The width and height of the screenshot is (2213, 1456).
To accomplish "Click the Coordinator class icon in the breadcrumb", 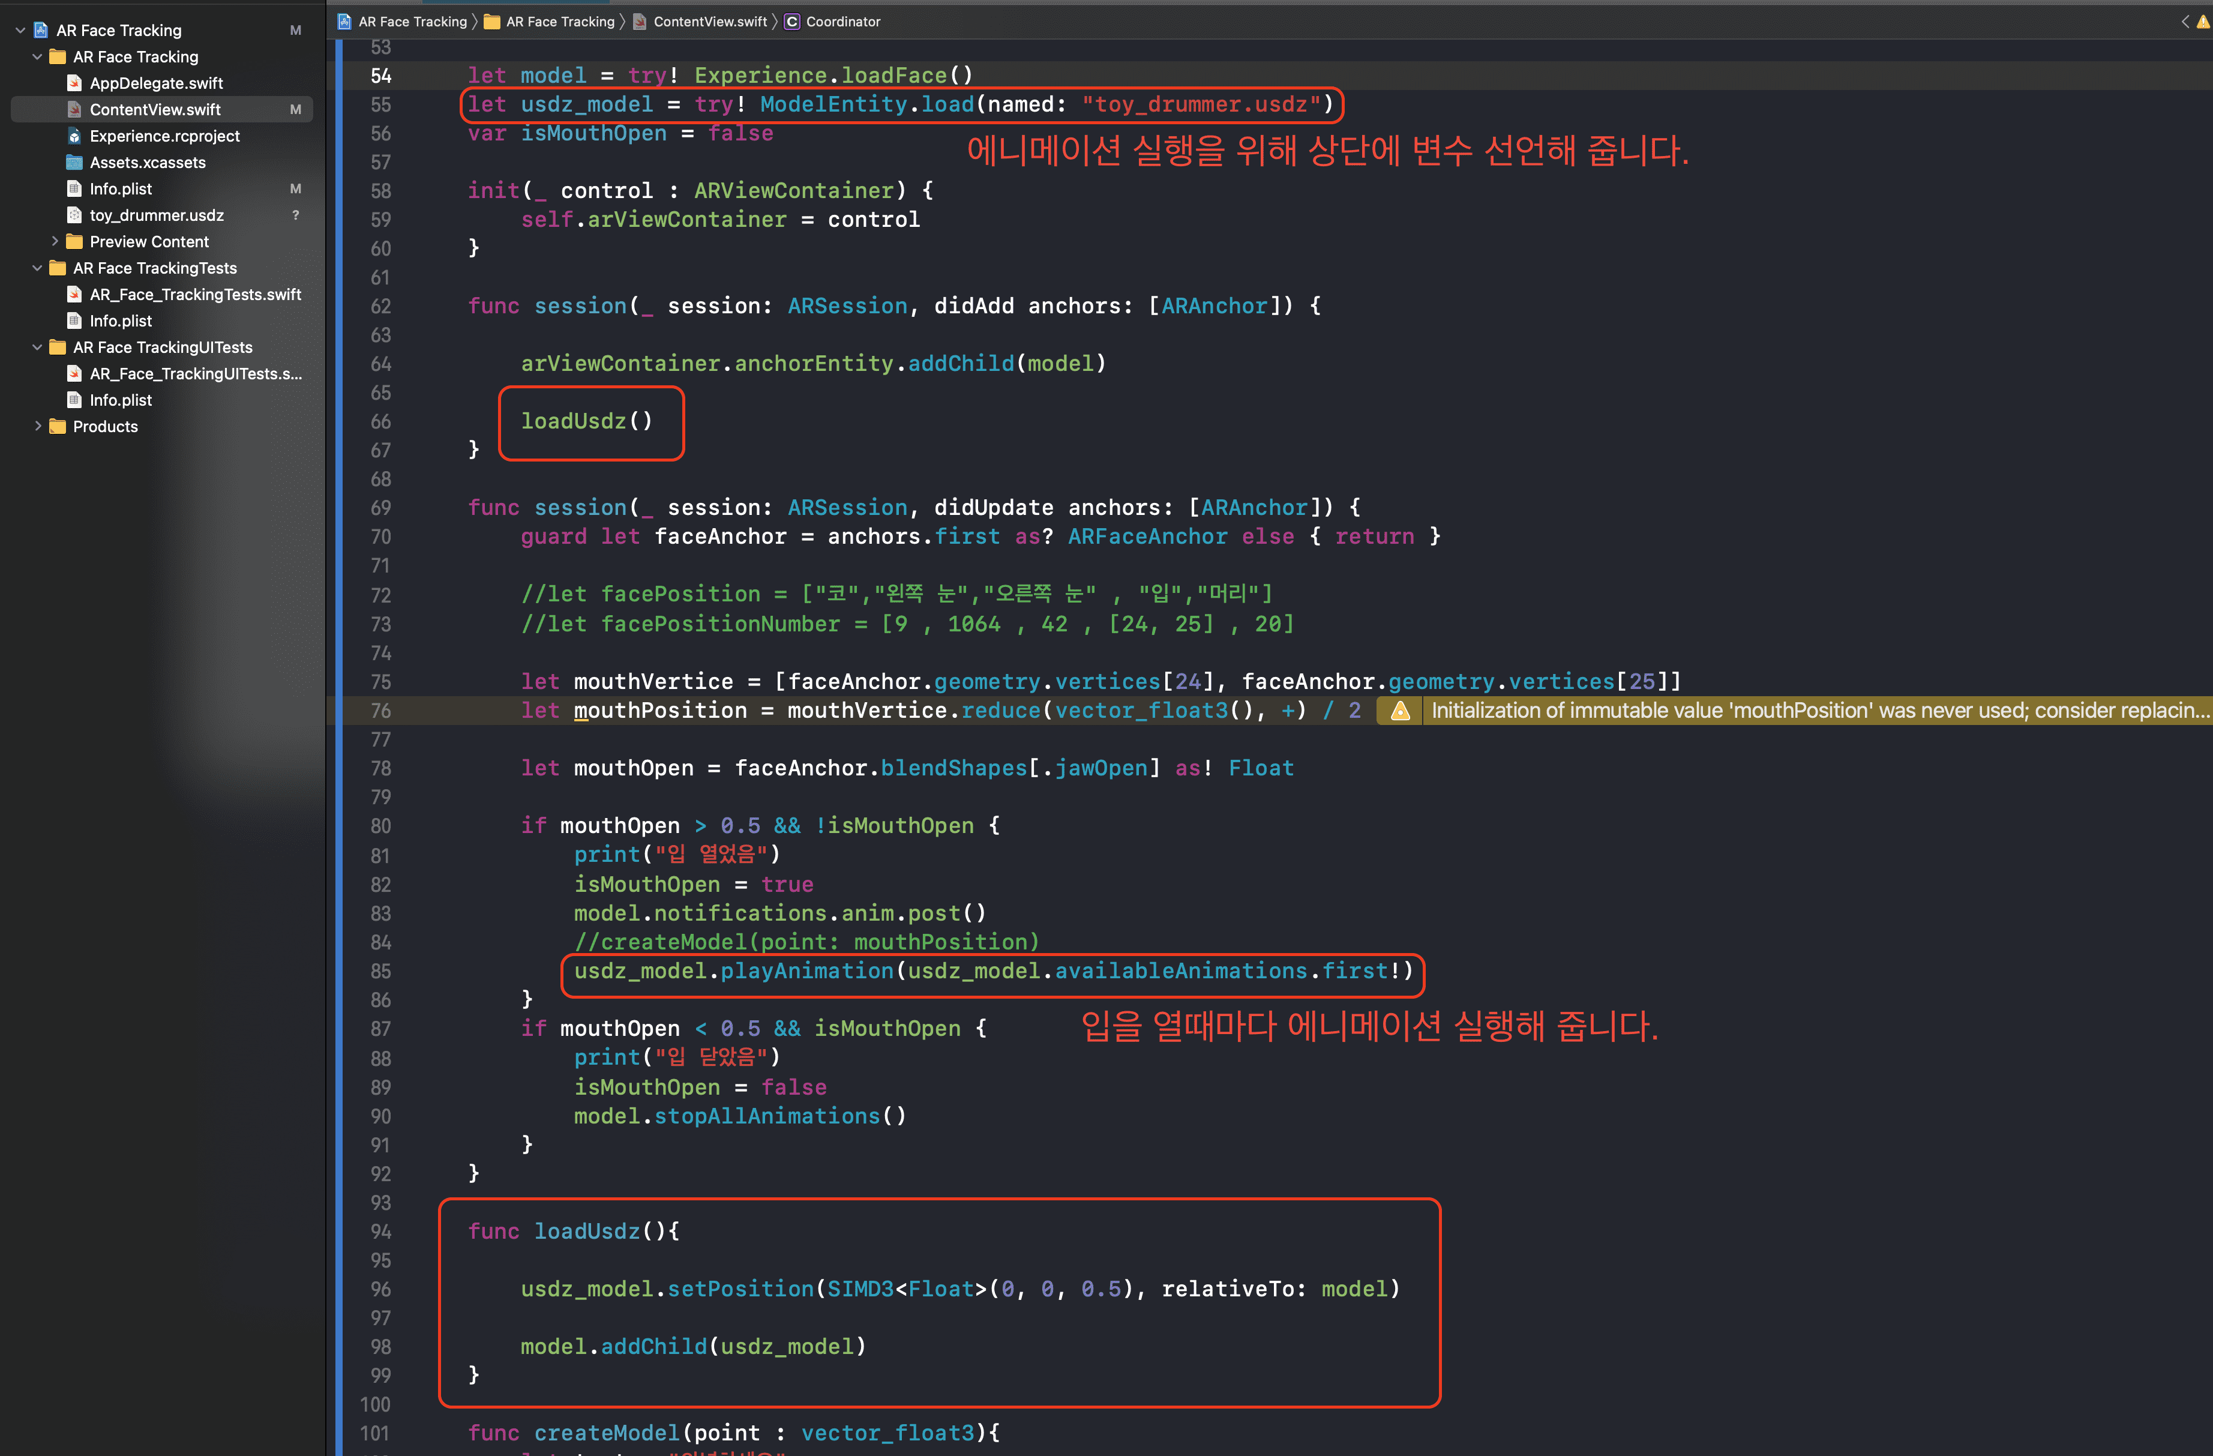I will 791,22.
